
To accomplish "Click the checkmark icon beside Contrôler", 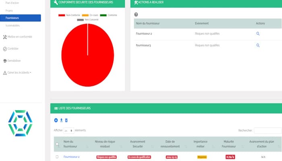I will 5,49.
